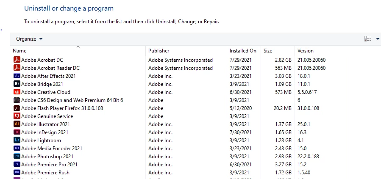The height and width of the screenshot is (179, 381).
Task: Select the Adobe Photoshop 2021 icon
Action: click(x=17, y=157)
